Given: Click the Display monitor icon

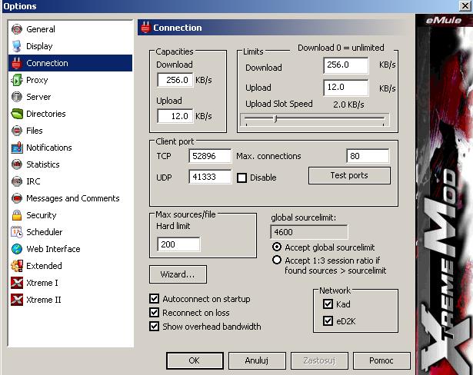Looking at the screenshot, I should [17, 46].
